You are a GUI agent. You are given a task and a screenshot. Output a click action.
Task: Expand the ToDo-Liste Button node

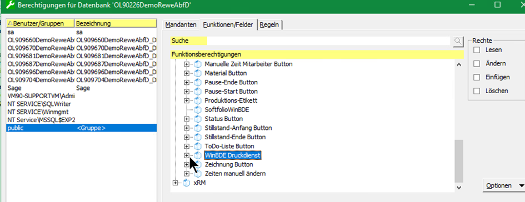coord(187,146)
